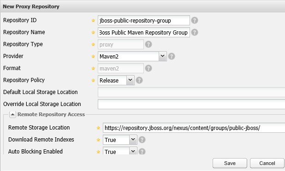
Task: Click the 'Auto Blocking Enabled' label
Action: pyautogui.click(x=36, y=151)
